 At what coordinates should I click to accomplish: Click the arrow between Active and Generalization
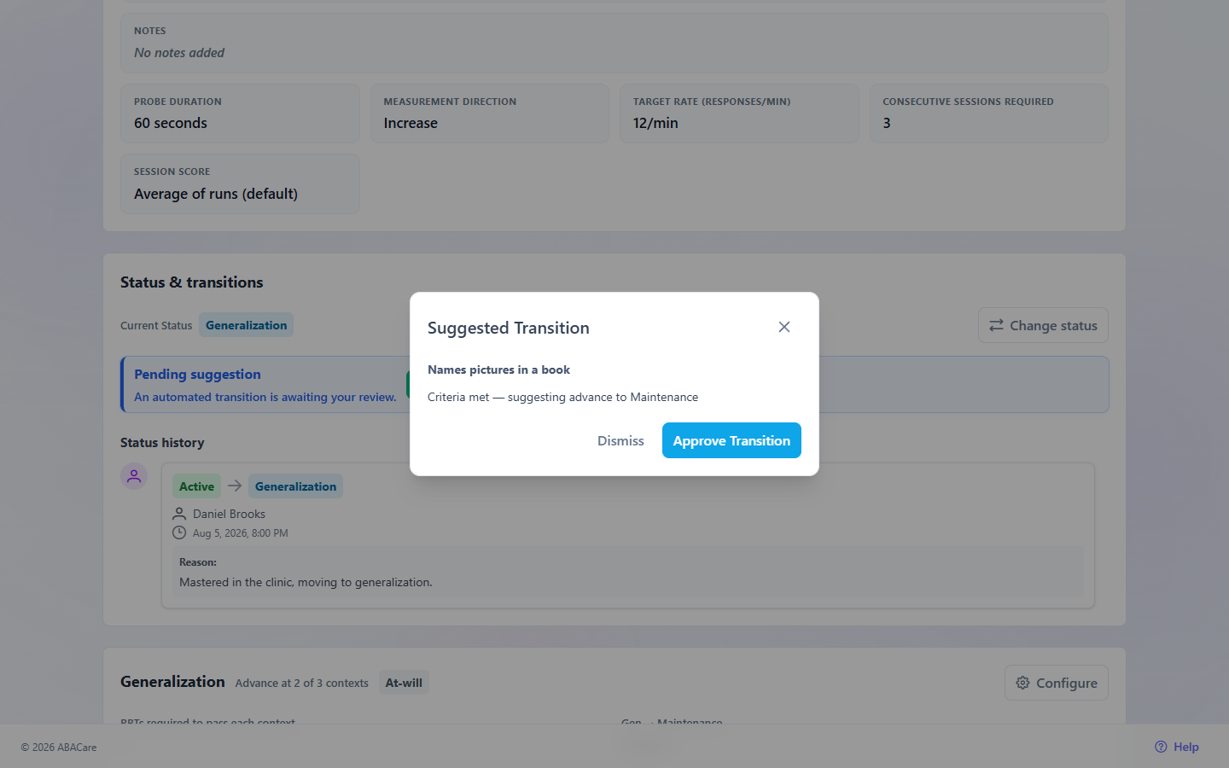(x=235, y=486)
